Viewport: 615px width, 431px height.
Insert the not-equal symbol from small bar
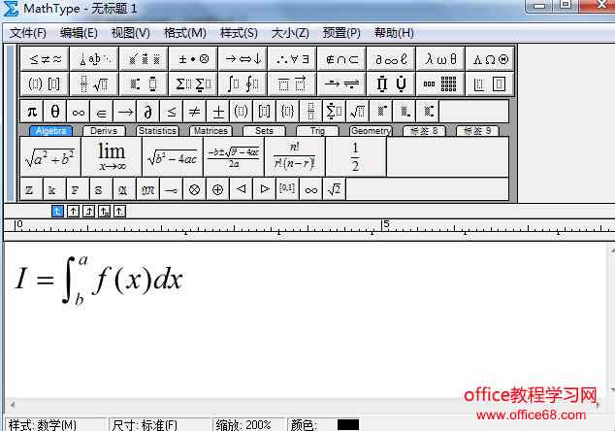coord(194,112)
